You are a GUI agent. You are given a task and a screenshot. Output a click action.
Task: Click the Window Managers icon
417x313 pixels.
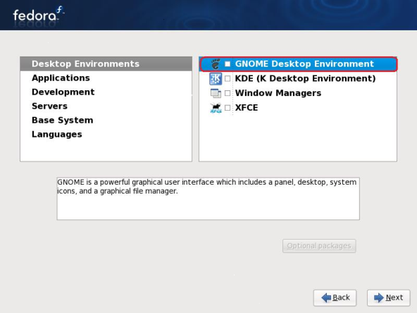click(216, 93)
